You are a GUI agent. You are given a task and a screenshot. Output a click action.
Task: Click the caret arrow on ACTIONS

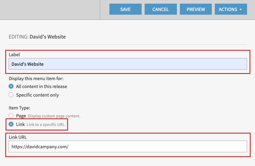(x=241, y=9)
